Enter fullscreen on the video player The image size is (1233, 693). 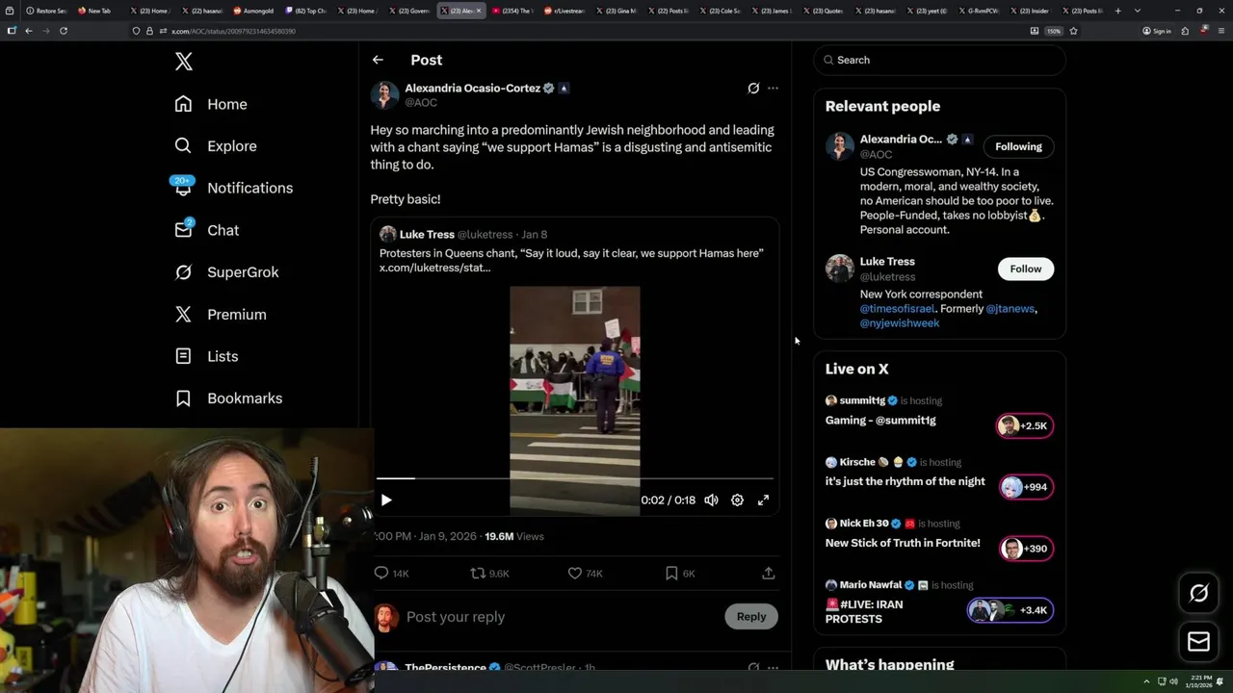[763, 500]
